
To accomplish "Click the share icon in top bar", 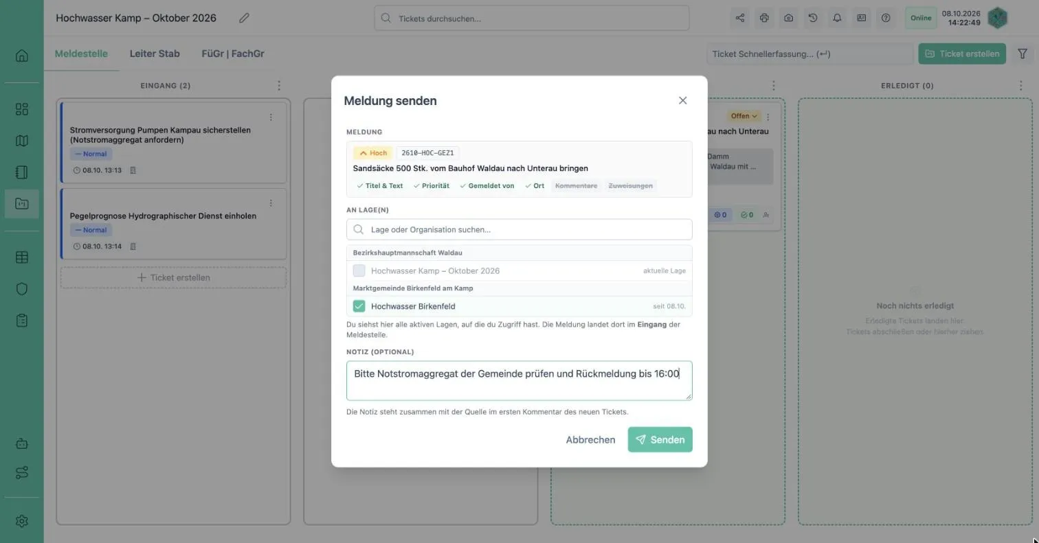I will (740, 19).
